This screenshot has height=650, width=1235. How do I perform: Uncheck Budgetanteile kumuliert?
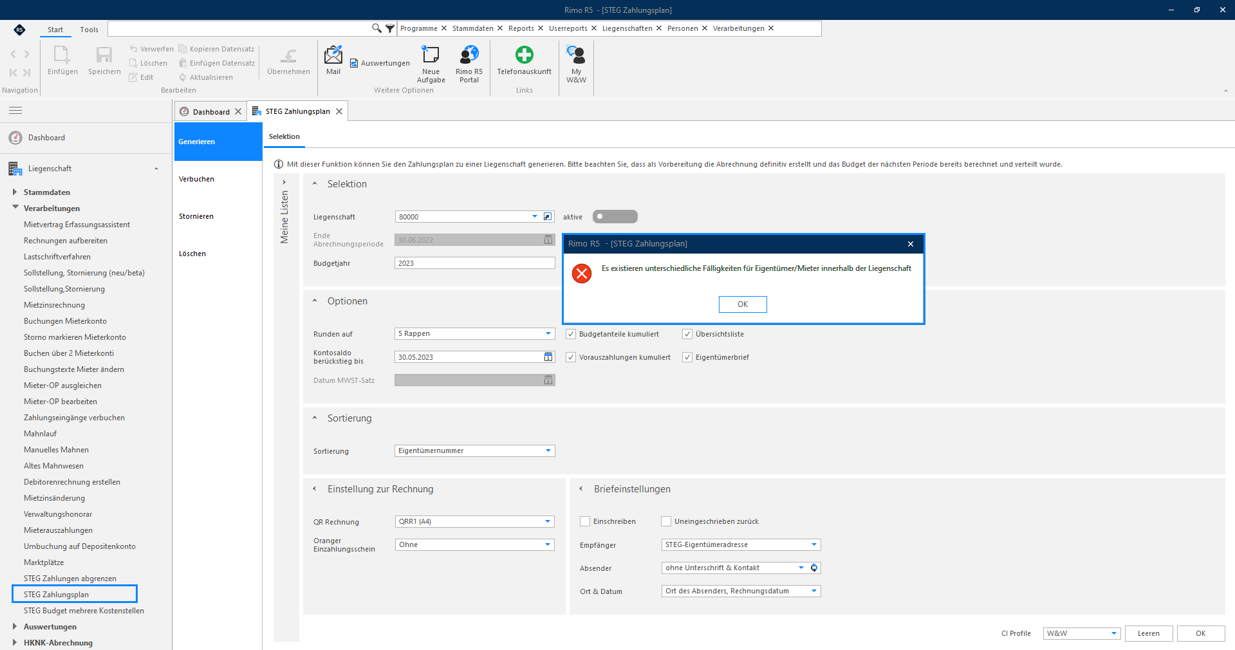click(571, 334)
